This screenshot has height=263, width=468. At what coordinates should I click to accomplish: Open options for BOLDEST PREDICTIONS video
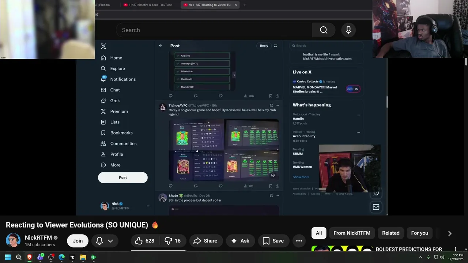pyautogui.click(x=455, y=249)
